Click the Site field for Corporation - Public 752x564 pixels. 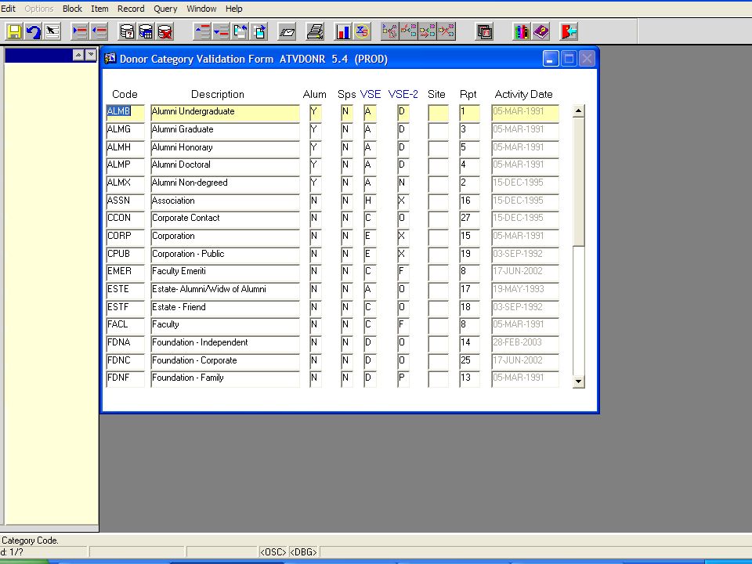point(439,254)
